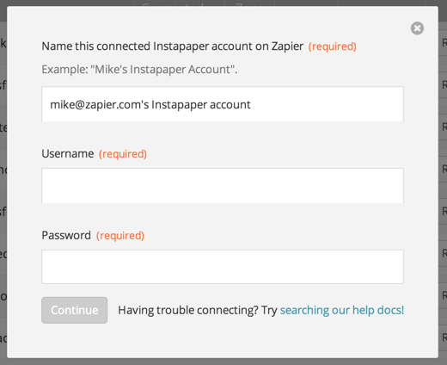Click the Username label text
The height and width of the screenshot is (365, 447).
(x=68, y=154)
